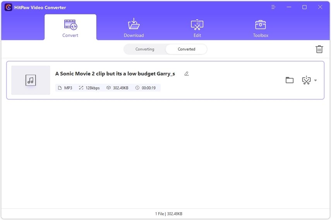Select the file title 'A Sonic Movie 2 clip…'

[x=115, y=74]
